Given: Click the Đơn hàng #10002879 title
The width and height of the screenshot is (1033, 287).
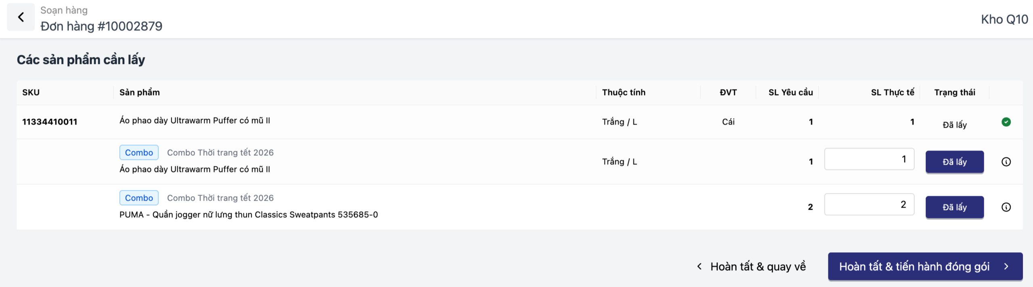Looking at the screenshot, I should click(101, 27).
